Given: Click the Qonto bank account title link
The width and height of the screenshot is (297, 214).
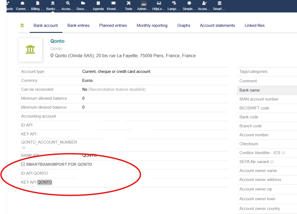Looking at the screenshot, I should 57,41.
